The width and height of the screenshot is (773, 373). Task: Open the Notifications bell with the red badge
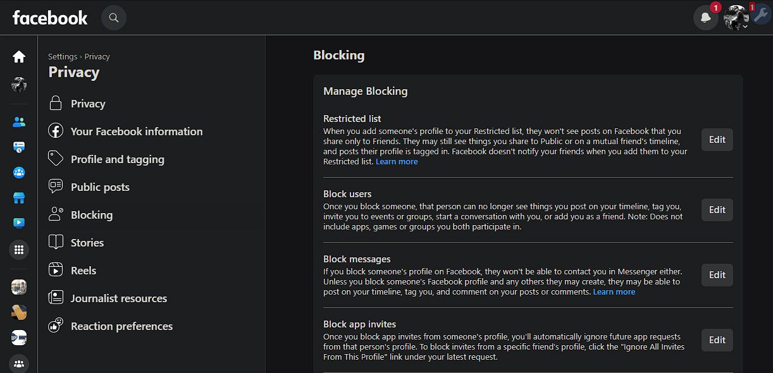(706, 18)
